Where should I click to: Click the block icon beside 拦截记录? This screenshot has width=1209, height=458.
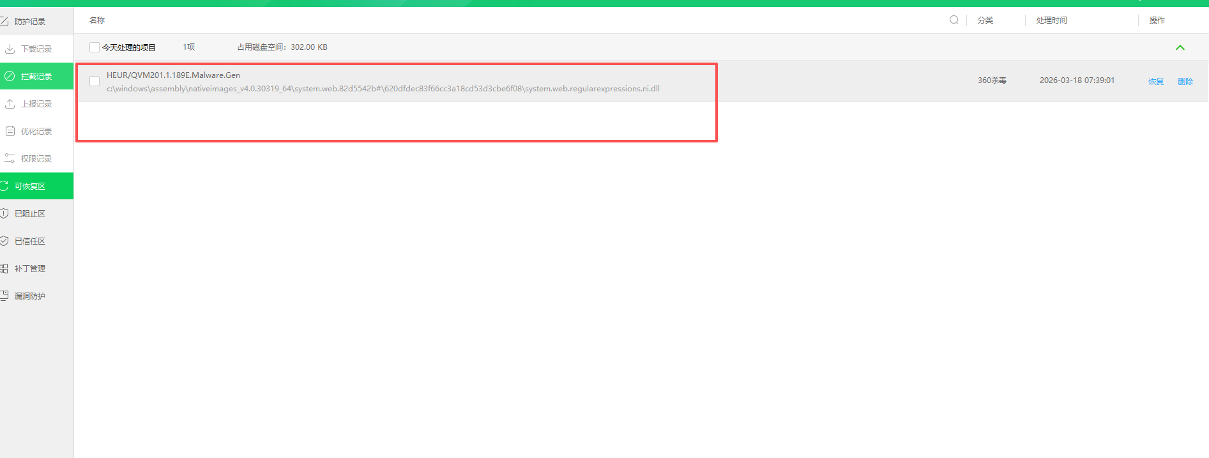click(10, 76)
